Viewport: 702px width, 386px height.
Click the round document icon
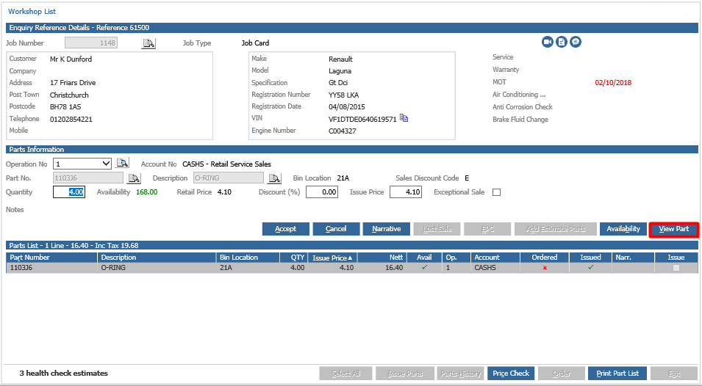(562, 42)
